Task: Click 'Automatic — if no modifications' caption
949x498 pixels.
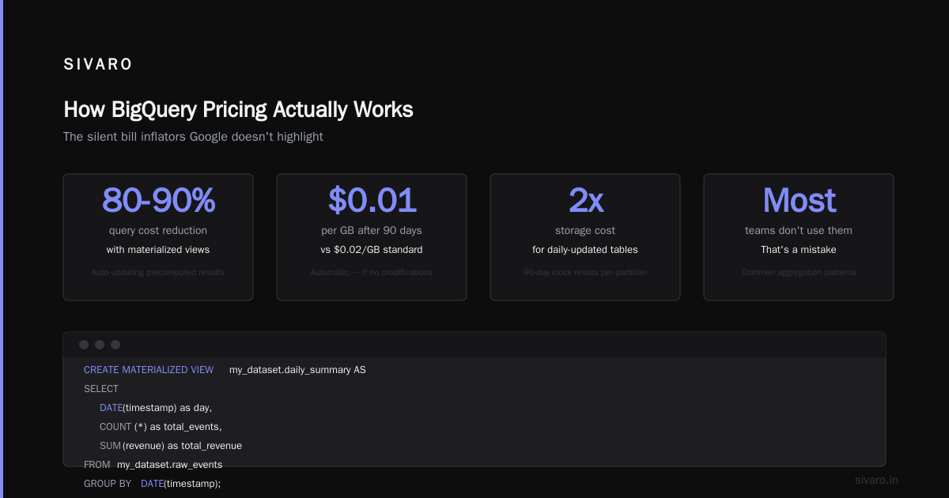Action: pyautogui.click(x=372, y=272)
